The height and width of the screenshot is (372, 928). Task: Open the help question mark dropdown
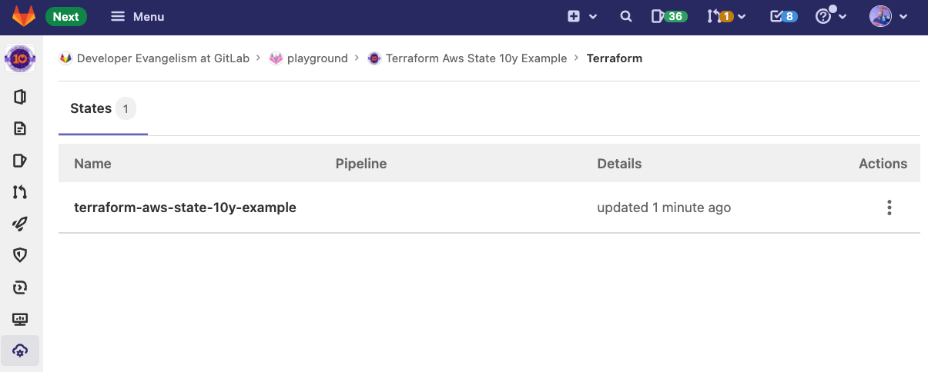point(831,16)
